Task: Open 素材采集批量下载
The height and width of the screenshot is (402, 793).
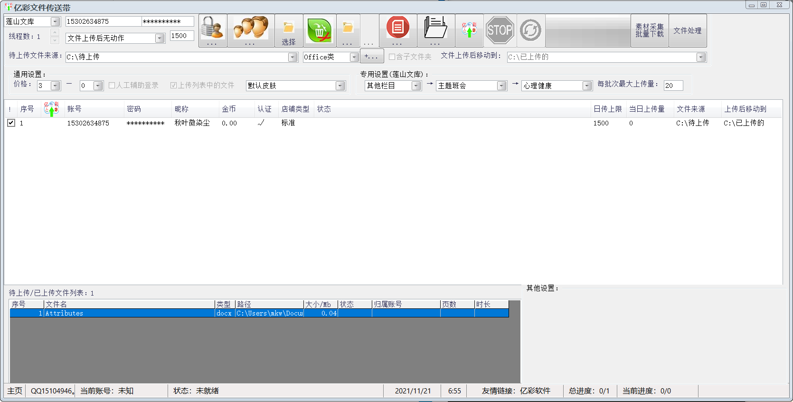Action: click(650, 30)
